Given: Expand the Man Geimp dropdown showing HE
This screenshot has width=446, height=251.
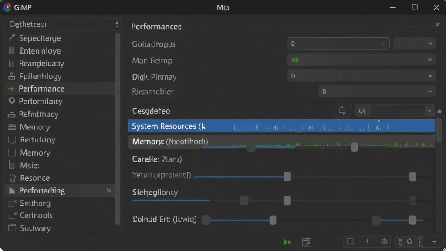Looking at the screenshot, I should coord(362,60).
